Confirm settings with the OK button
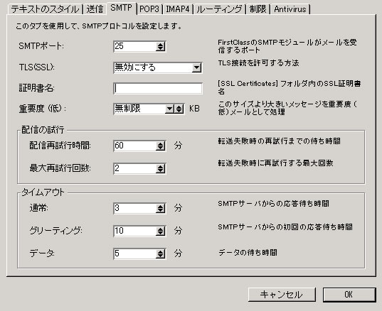The width and height of the screenshot is (382, 311). click(x=349, y=295)
